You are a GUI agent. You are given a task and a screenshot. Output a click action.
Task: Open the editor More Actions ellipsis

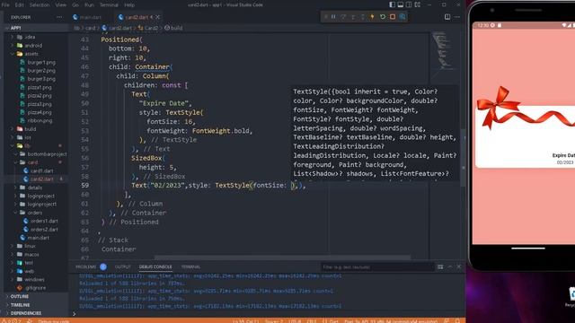tap(457, 17)
